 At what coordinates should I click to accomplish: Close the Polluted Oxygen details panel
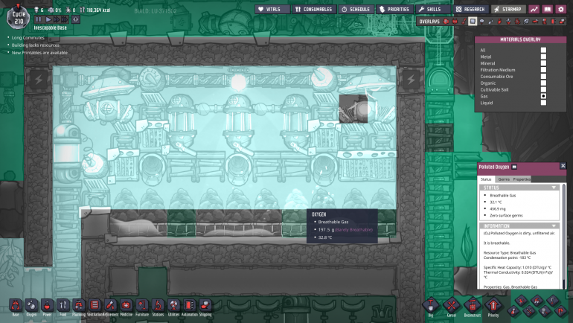pyautogui.click(x=563, y=166)
